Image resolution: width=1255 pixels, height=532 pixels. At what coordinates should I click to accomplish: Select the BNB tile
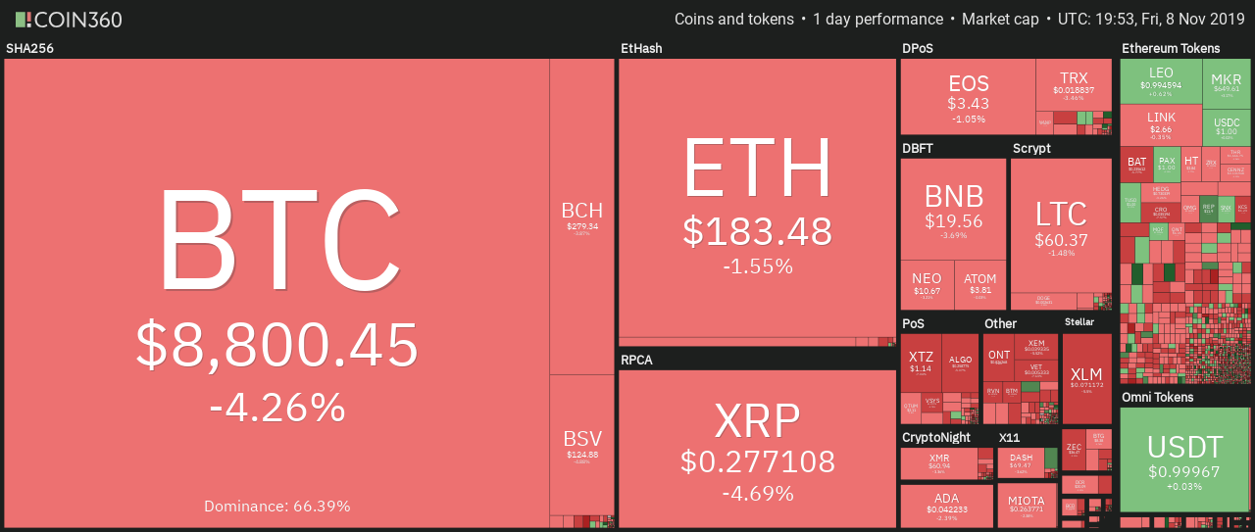(x=953, y=209)
